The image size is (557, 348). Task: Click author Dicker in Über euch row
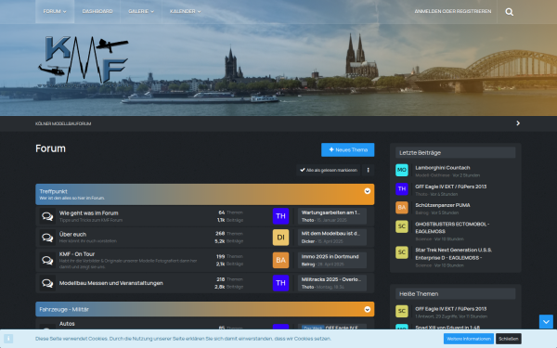point(307,241)
